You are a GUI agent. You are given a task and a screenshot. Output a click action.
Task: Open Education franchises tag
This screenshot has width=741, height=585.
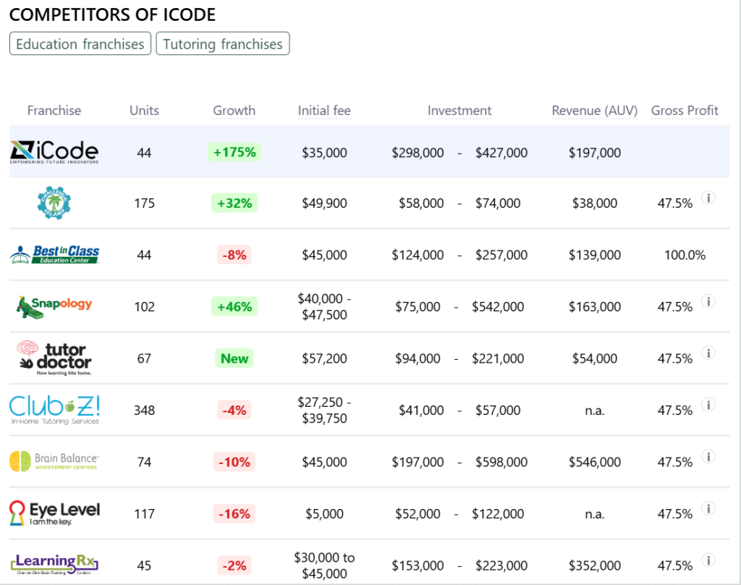tap(80, 43)
